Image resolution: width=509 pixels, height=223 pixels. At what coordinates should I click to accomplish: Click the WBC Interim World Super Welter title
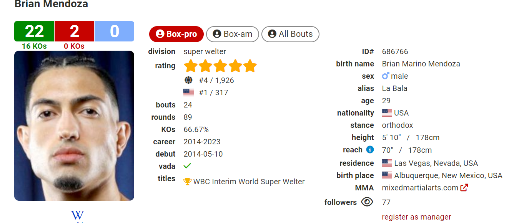pyautogui.click(x=249, y=182)
